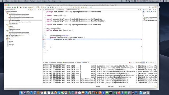Open the Servers view tab
This screenshot has height=95, width=169.
(x=59, y=63)
